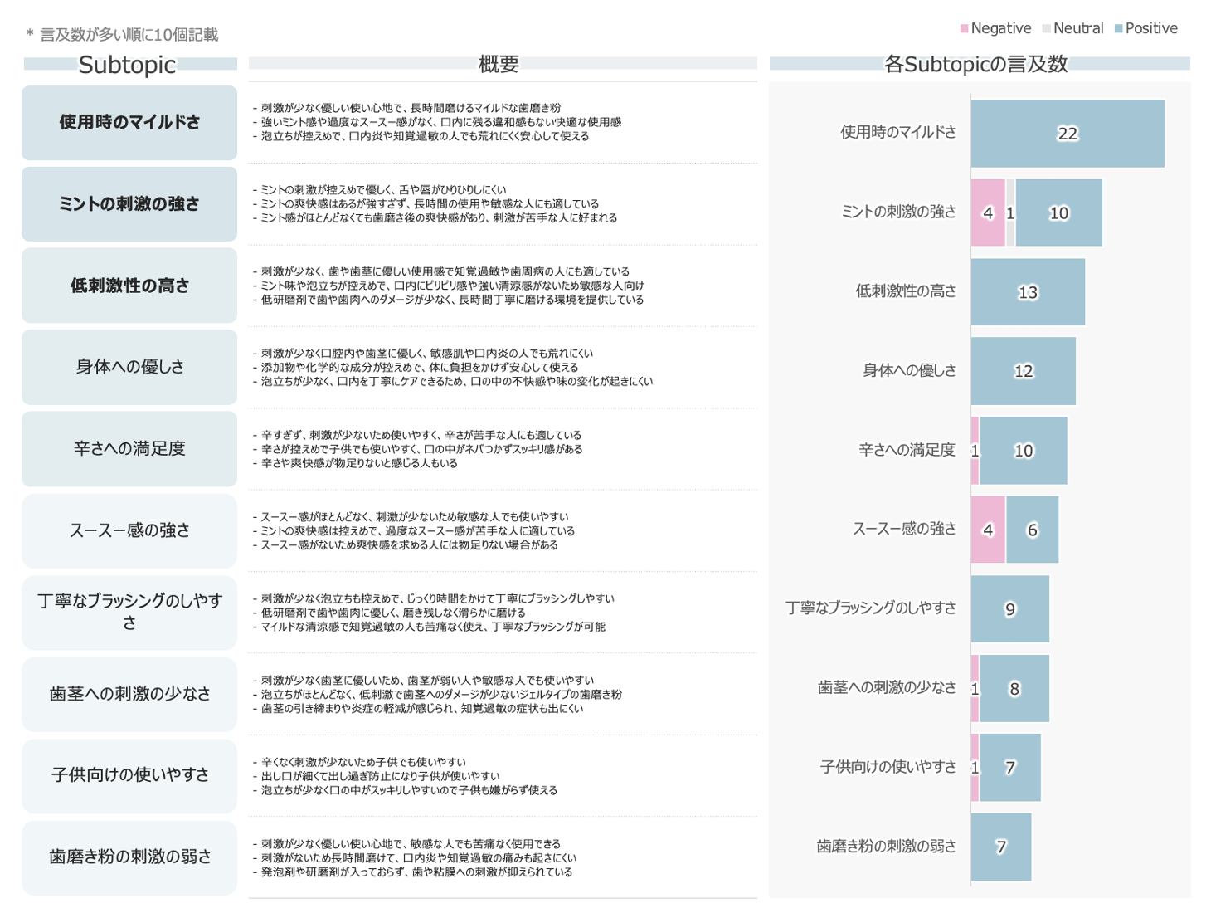The height and width of the screenshot is (918, 1211).
Task: Select the negative segment of スースー感の強さ bar
Action: 988,530
